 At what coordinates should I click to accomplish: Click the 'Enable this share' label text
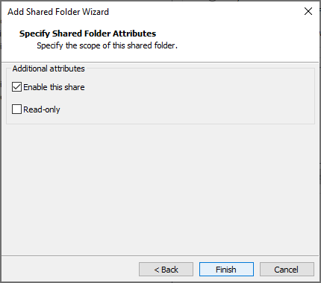coord(54,87)
